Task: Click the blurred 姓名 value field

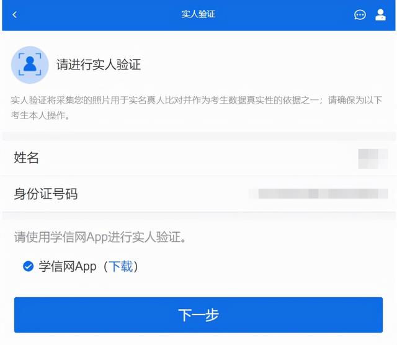Action: pos(373,159)
